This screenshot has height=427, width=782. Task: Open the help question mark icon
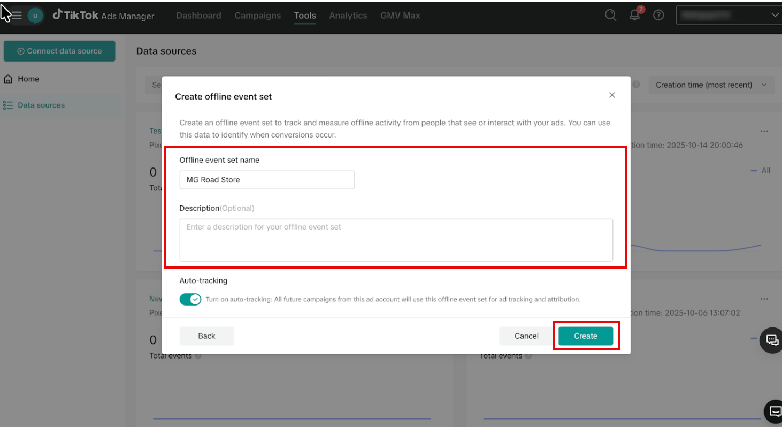tap(659, 15)
